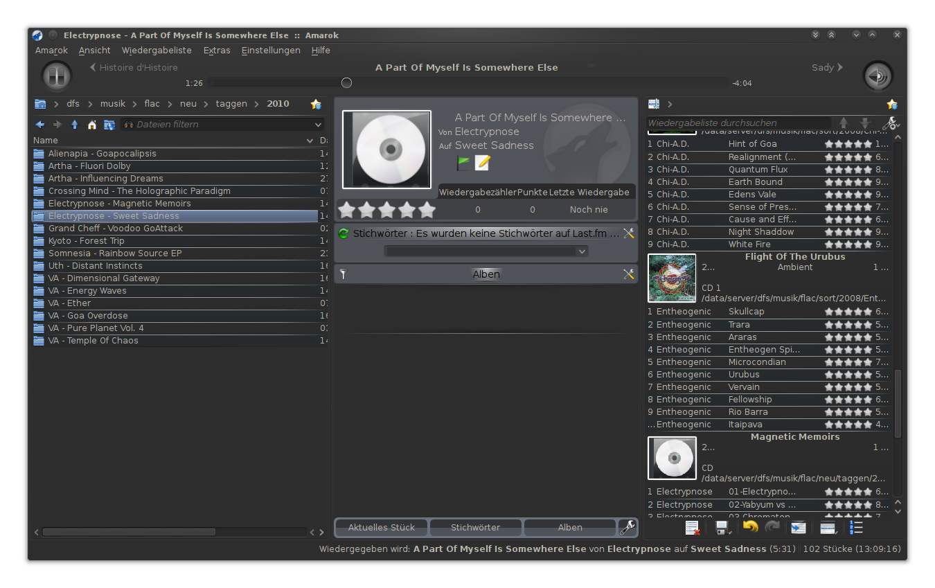
Task: Open playlist bookmarks star icon
Action: click(892, 104)
